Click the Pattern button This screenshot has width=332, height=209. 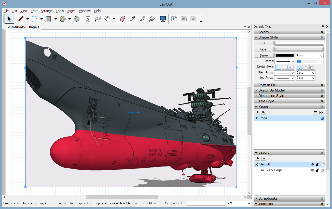[x=264, y=49]
